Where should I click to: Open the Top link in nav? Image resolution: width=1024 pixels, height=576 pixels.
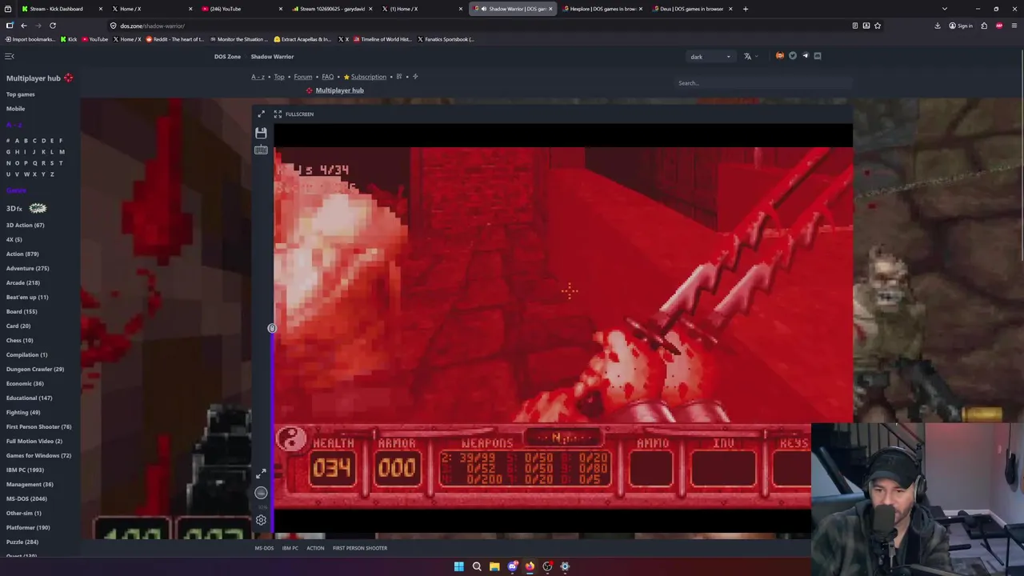pos(279,77)
